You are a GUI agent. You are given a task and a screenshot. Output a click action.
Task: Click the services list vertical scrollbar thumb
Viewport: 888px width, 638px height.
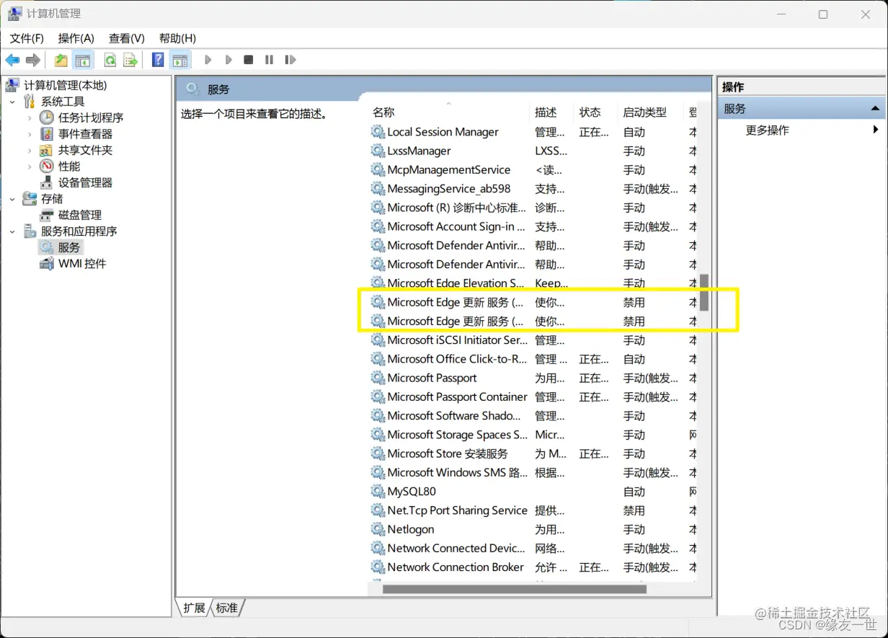[x=704, y=292]
